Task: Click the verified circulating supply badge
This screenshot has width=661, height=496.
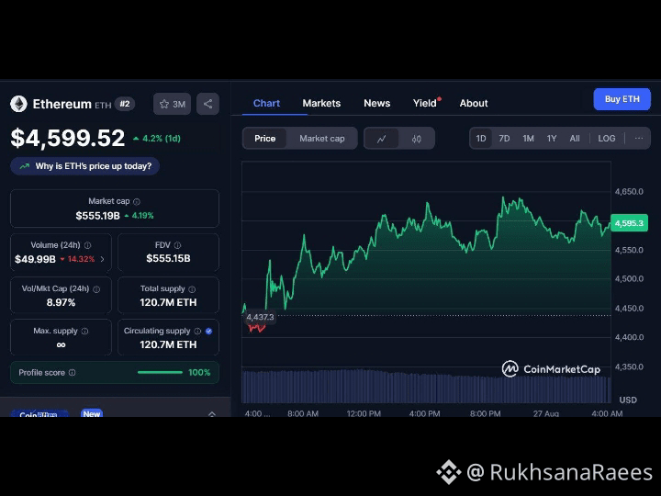Action: click(208, 332)
